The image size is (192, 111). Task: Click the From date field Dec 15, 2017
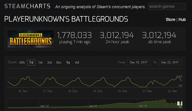[x=139, y=63]
